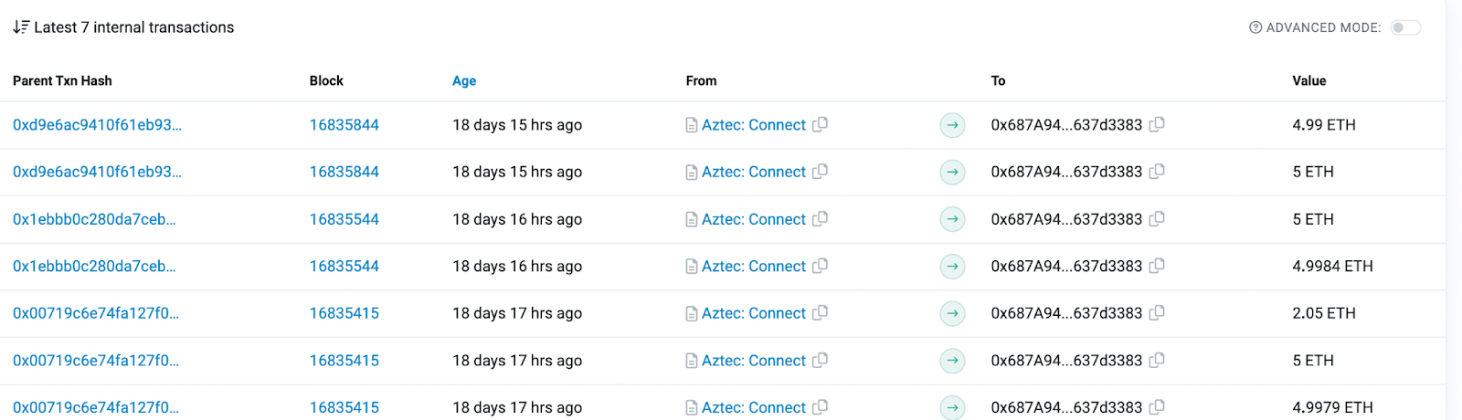Copy the To address in the 2.05 ETH row
The image size is (1462, 420).
point(1157,312)
